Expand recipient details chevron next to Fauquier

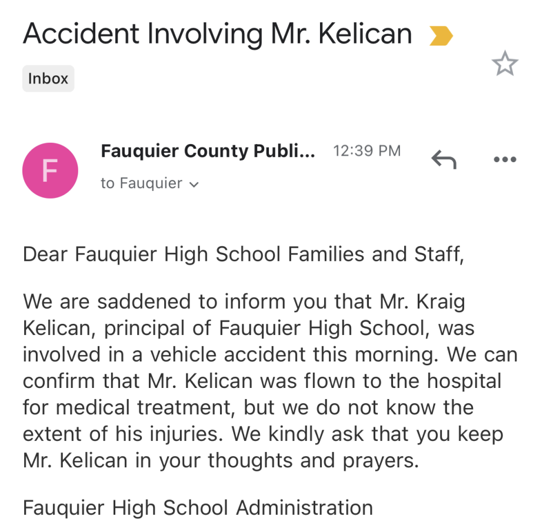coord(194,185)
